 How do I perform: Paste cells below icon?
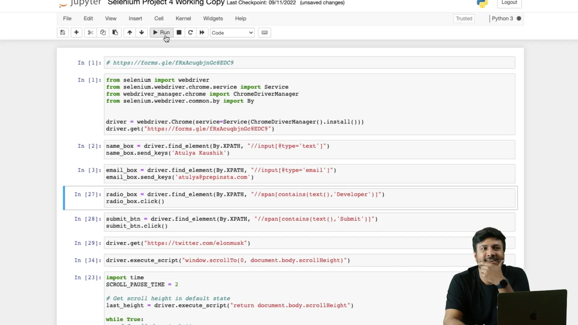[115, 32]
